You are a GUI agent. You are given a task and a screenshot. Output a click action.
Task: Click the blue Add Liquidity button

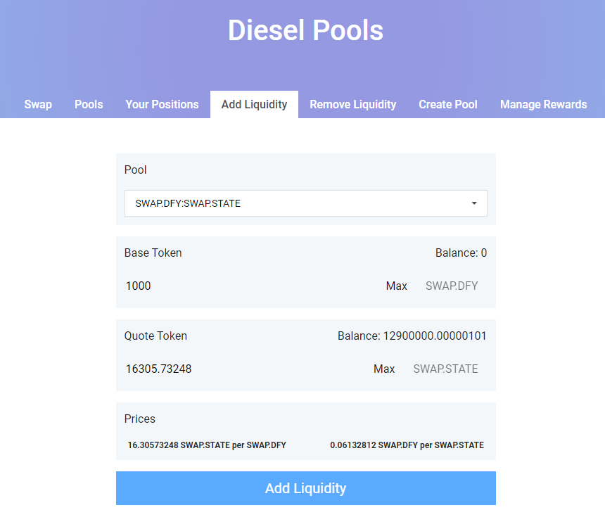[x=306, y=488]
